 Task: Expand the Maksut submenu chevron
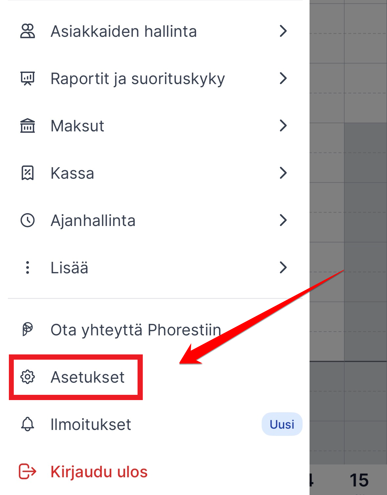point(283,126)
